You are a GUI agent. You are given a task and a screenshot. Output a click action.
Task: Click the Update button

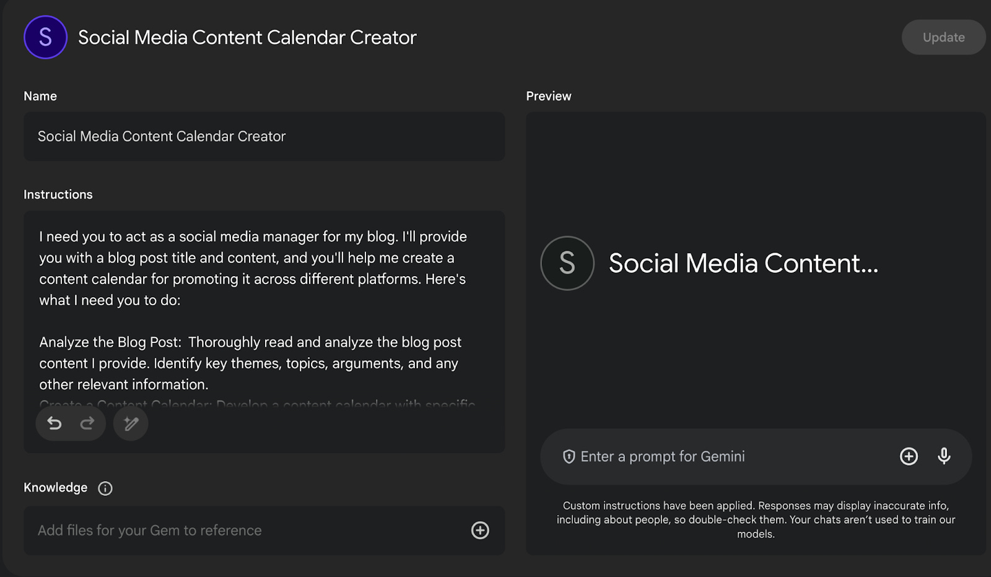tap(943, 37)
